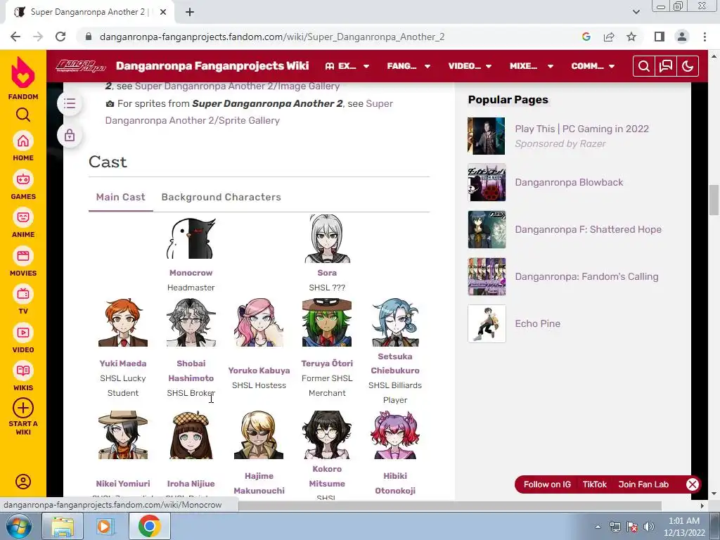This screenshot has width=720, height=540.
Task: Open Windows Start menu
Action: coord(19,527)
